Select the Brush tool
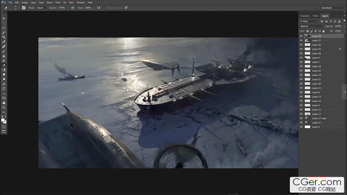Screen dimensions: 347x195 (x=4, y=51)
